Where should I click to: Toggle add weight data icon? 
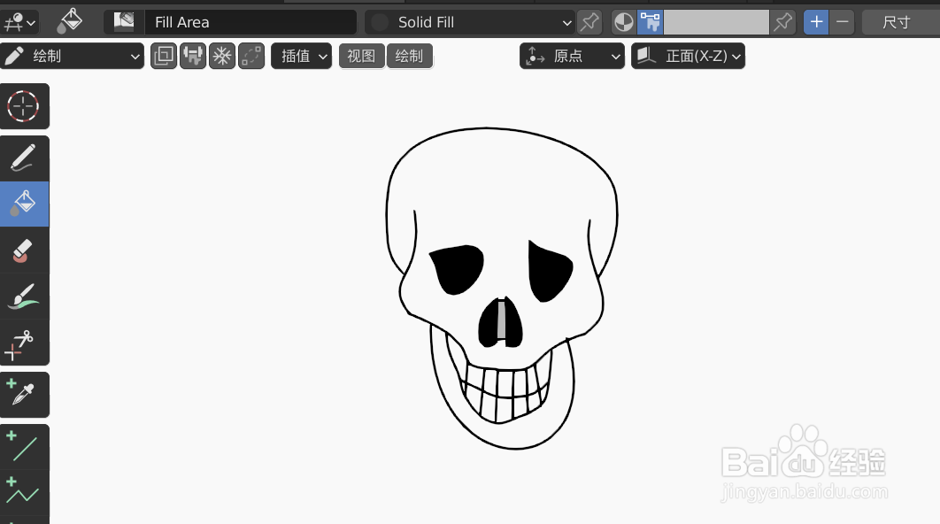click(193, 56)
